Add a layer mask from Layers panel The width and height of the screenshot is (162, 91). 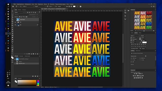click(x=29, y=54)
